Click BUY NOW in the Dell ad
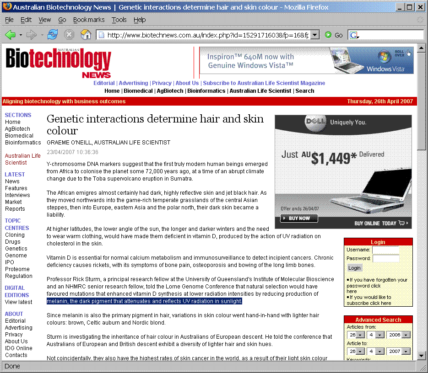The height and width of the screenshot is (373, 428). click(x=299, y=218)
